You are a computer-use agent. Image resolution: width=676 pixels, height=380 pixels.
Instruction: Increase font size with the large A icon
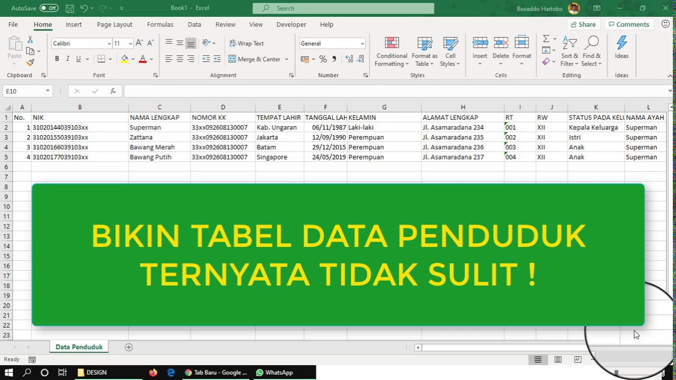pos(139,43)
